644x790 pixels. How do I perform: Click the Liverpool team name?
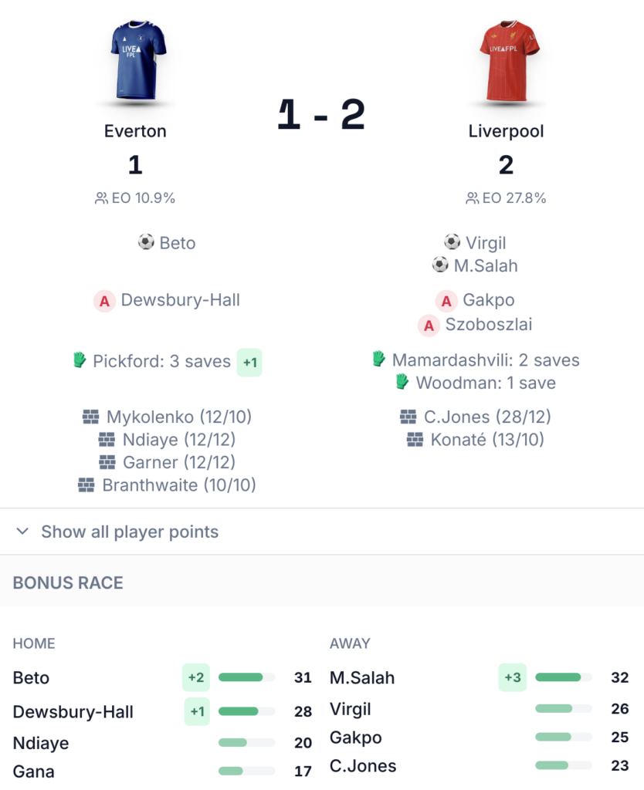click(507, 131)
